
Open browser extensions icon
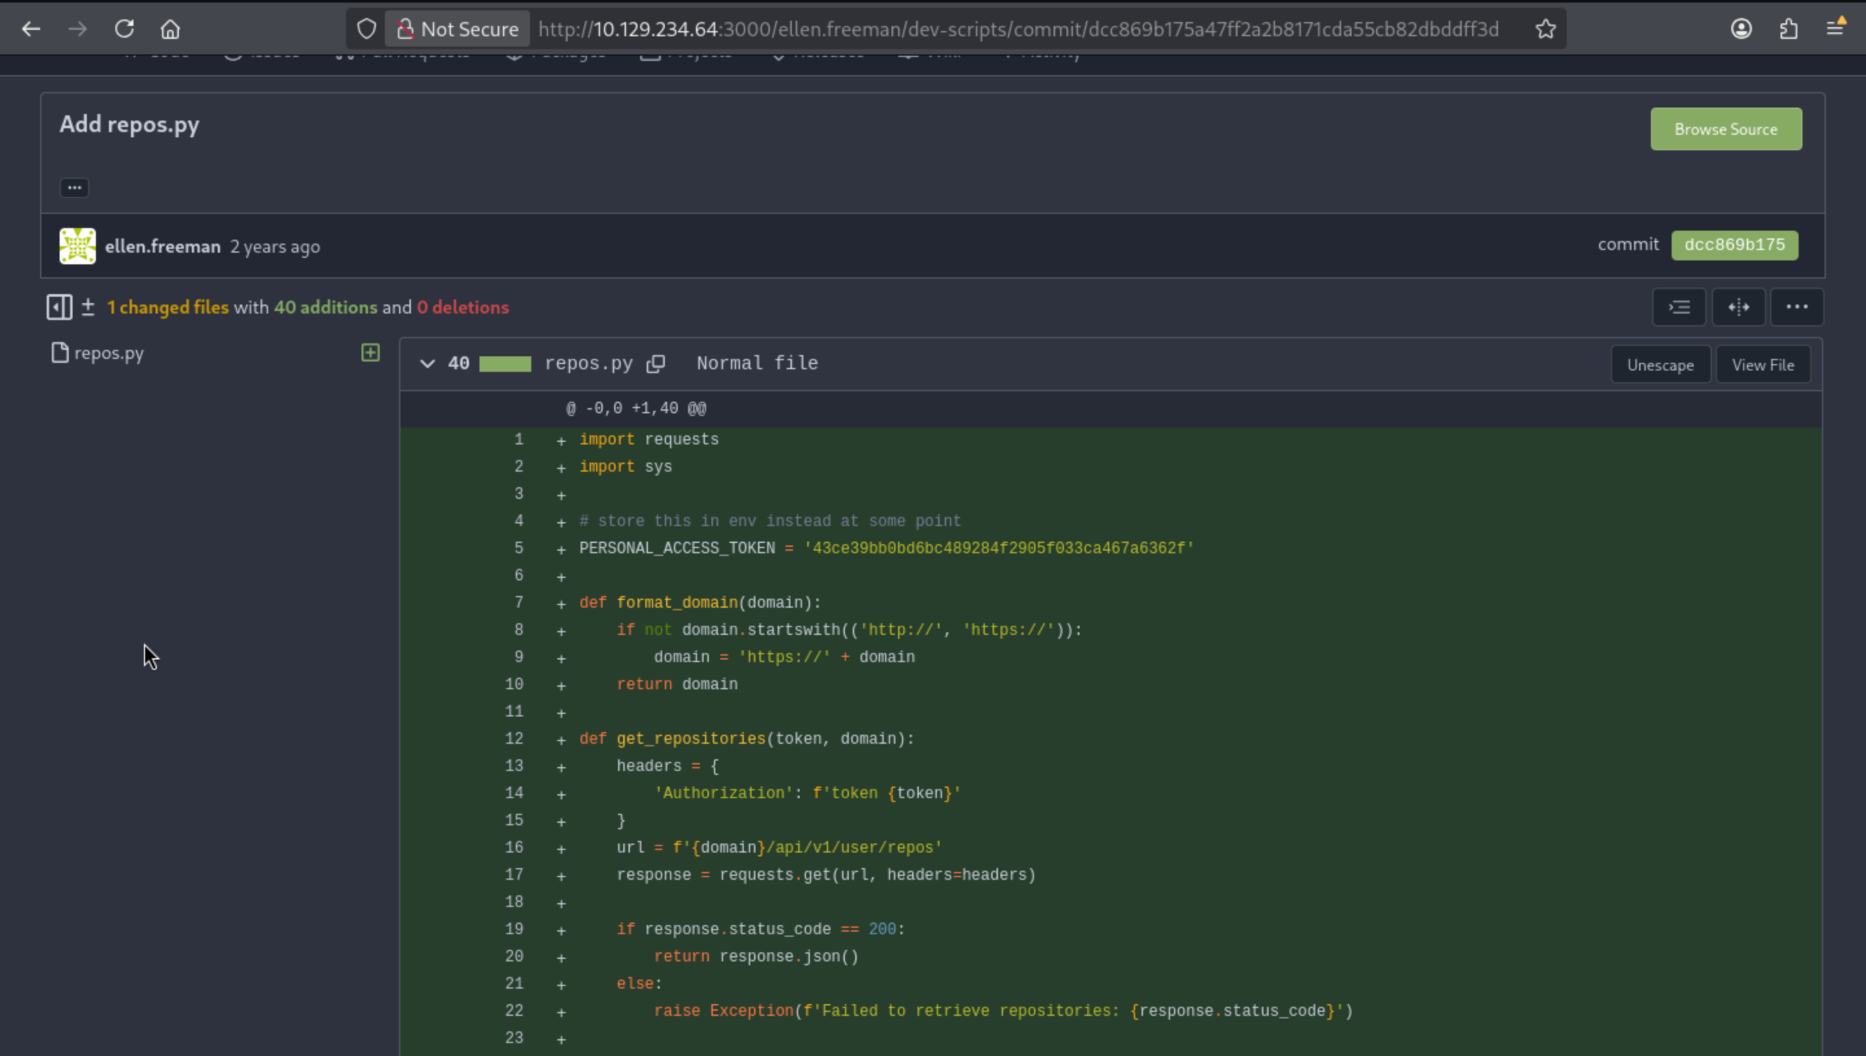click(x=1788, y=29)
